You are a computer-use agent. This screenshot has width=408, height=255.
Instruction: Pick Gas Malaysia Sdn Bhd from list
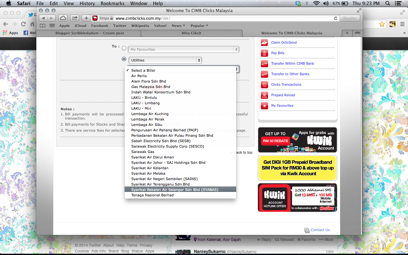[x=180, y=87]
